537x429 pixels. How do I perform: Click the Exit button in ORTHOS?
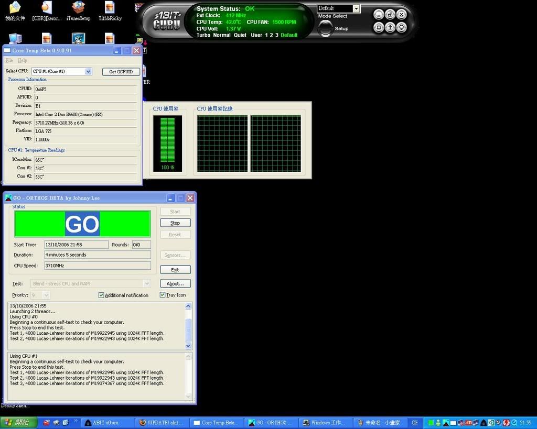[175, 270]
